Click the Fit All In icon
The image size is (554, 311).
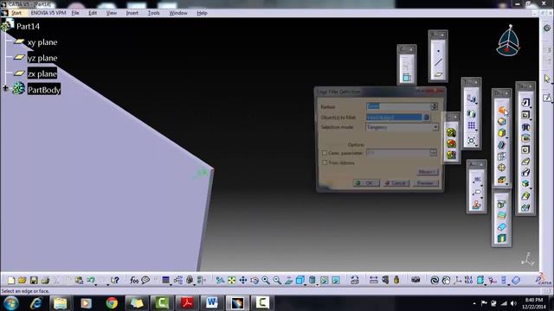tap(231, 280)
